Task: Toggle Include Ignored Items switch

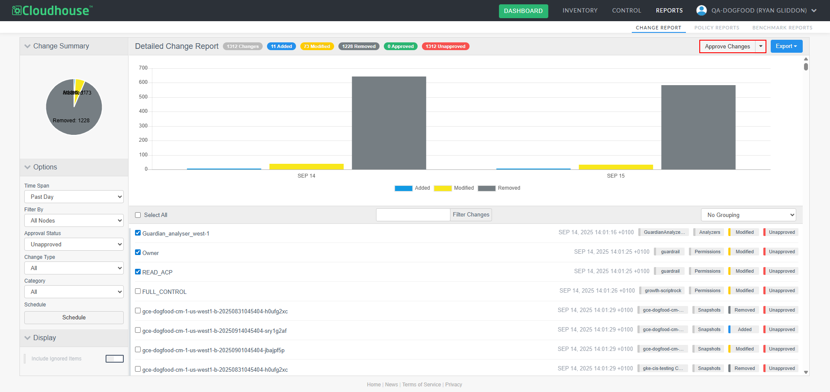Action: click(115, 359)
